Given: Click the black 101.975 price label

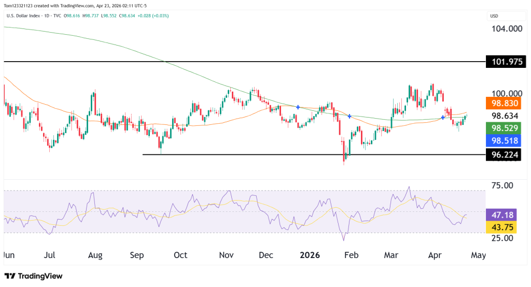Looking at the screenshot, I should point(507,62).
